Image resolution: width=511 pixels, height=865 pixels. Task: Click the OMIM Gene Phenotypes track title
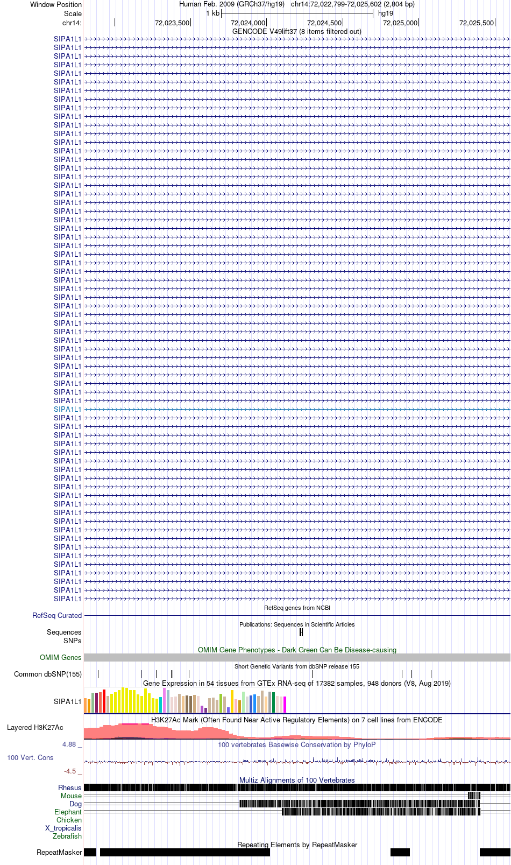coord(297,650)
